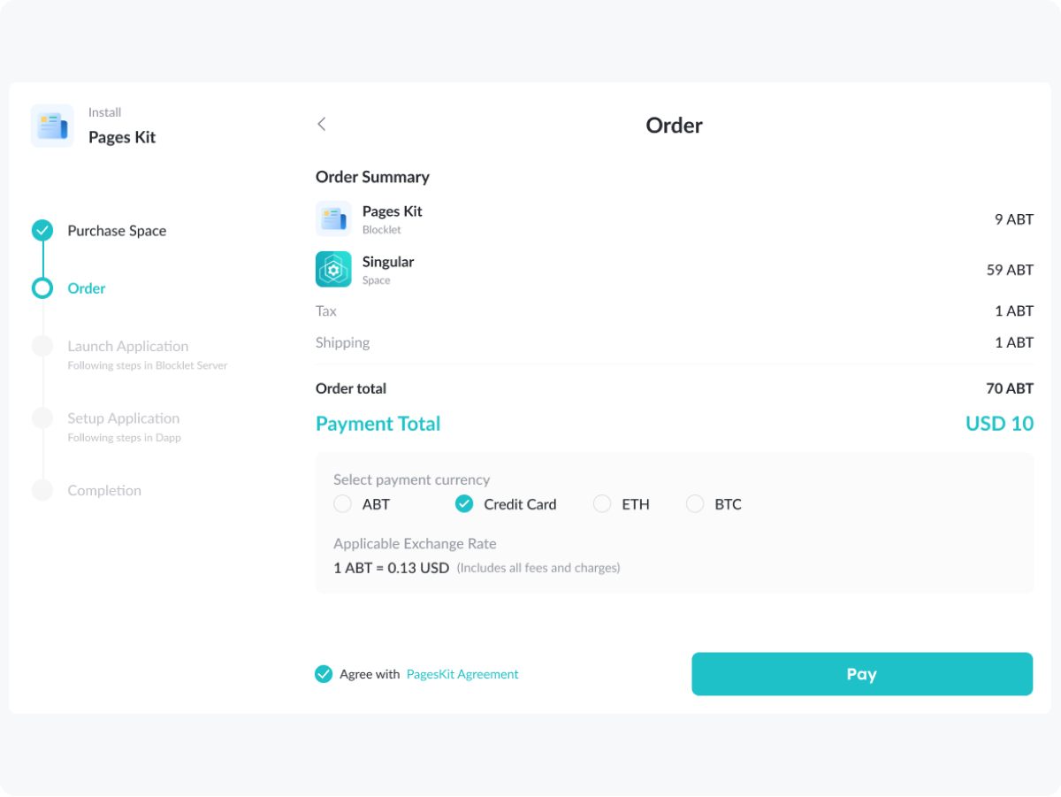Image resolution: width=1061 pixels, height=797 pixels.
Task: Open the PagesKit Agreement link
Action: (462, 673)
